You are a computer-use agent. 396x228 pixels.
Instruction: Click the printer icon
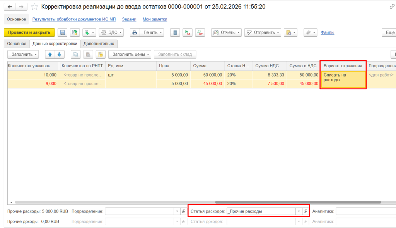(x=135, y=32)
